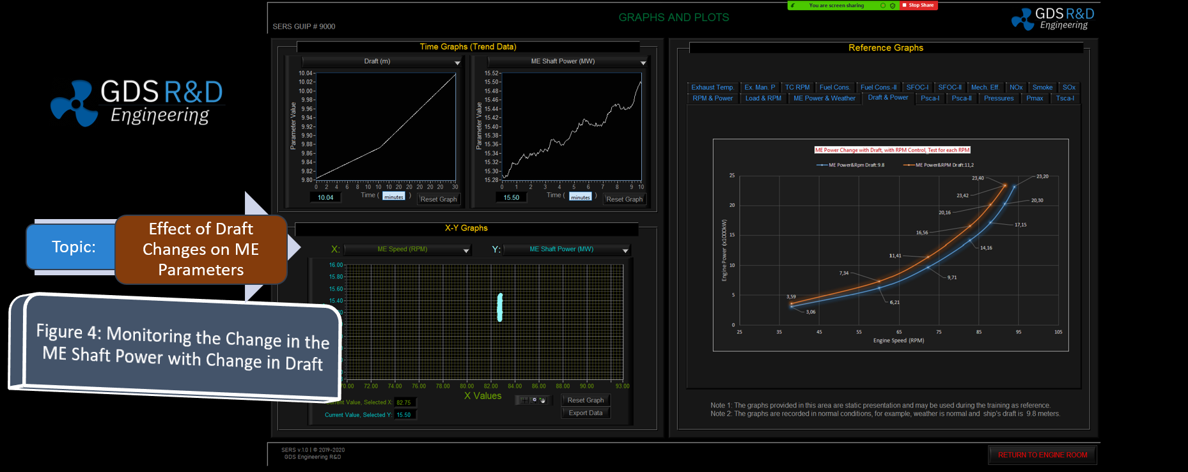Click Reset Graph under the Draft time graph
Viewport: 1188px width, 472px height.
click(439, 199)
